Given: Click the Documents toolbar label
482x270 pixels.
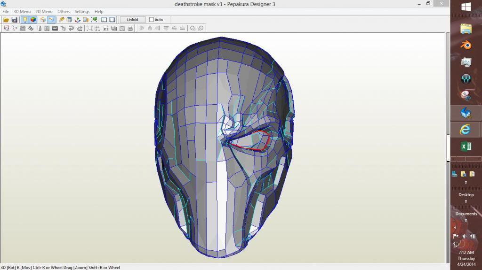Looking at the screenshot, I should pos(466,214).
